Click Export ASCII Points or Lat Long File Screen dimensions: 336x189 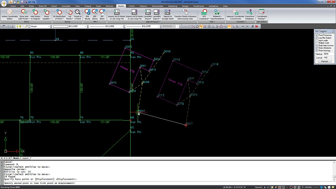click(x=134, y=14)
